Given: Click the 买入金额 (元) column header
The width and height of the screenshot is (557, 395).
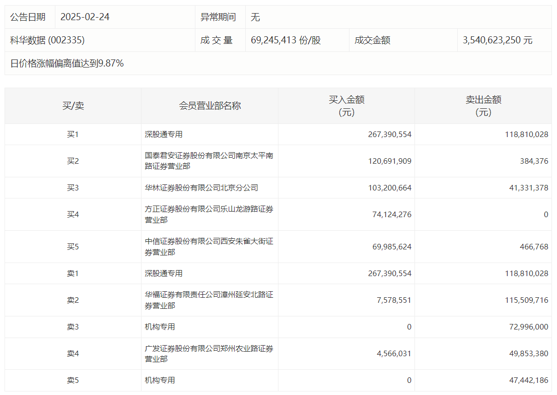Looking at the screenshot, I should pyautogui.click(x=346, y=106).
